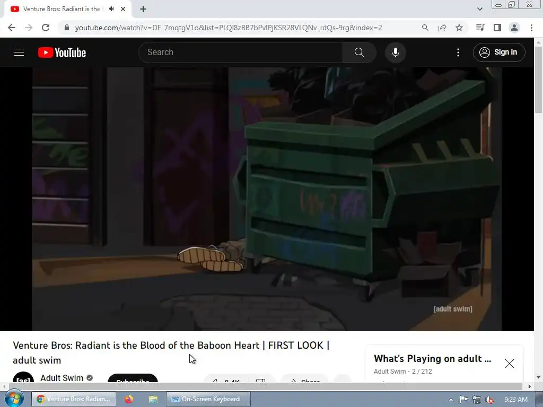Image resolution: width=543 pixels, height=407 pixels.
Task: Select the URL in the address bar
Action: [x=229, y=28]
